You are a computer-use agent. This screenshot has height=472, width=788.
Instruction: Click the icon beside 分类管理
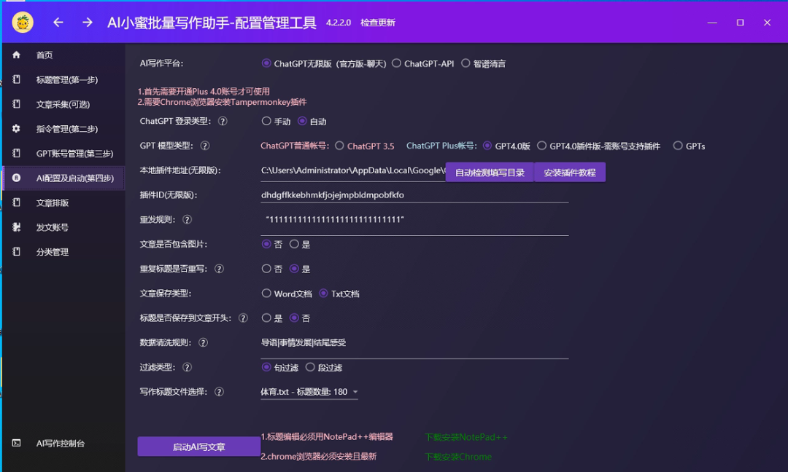point(17,251)
